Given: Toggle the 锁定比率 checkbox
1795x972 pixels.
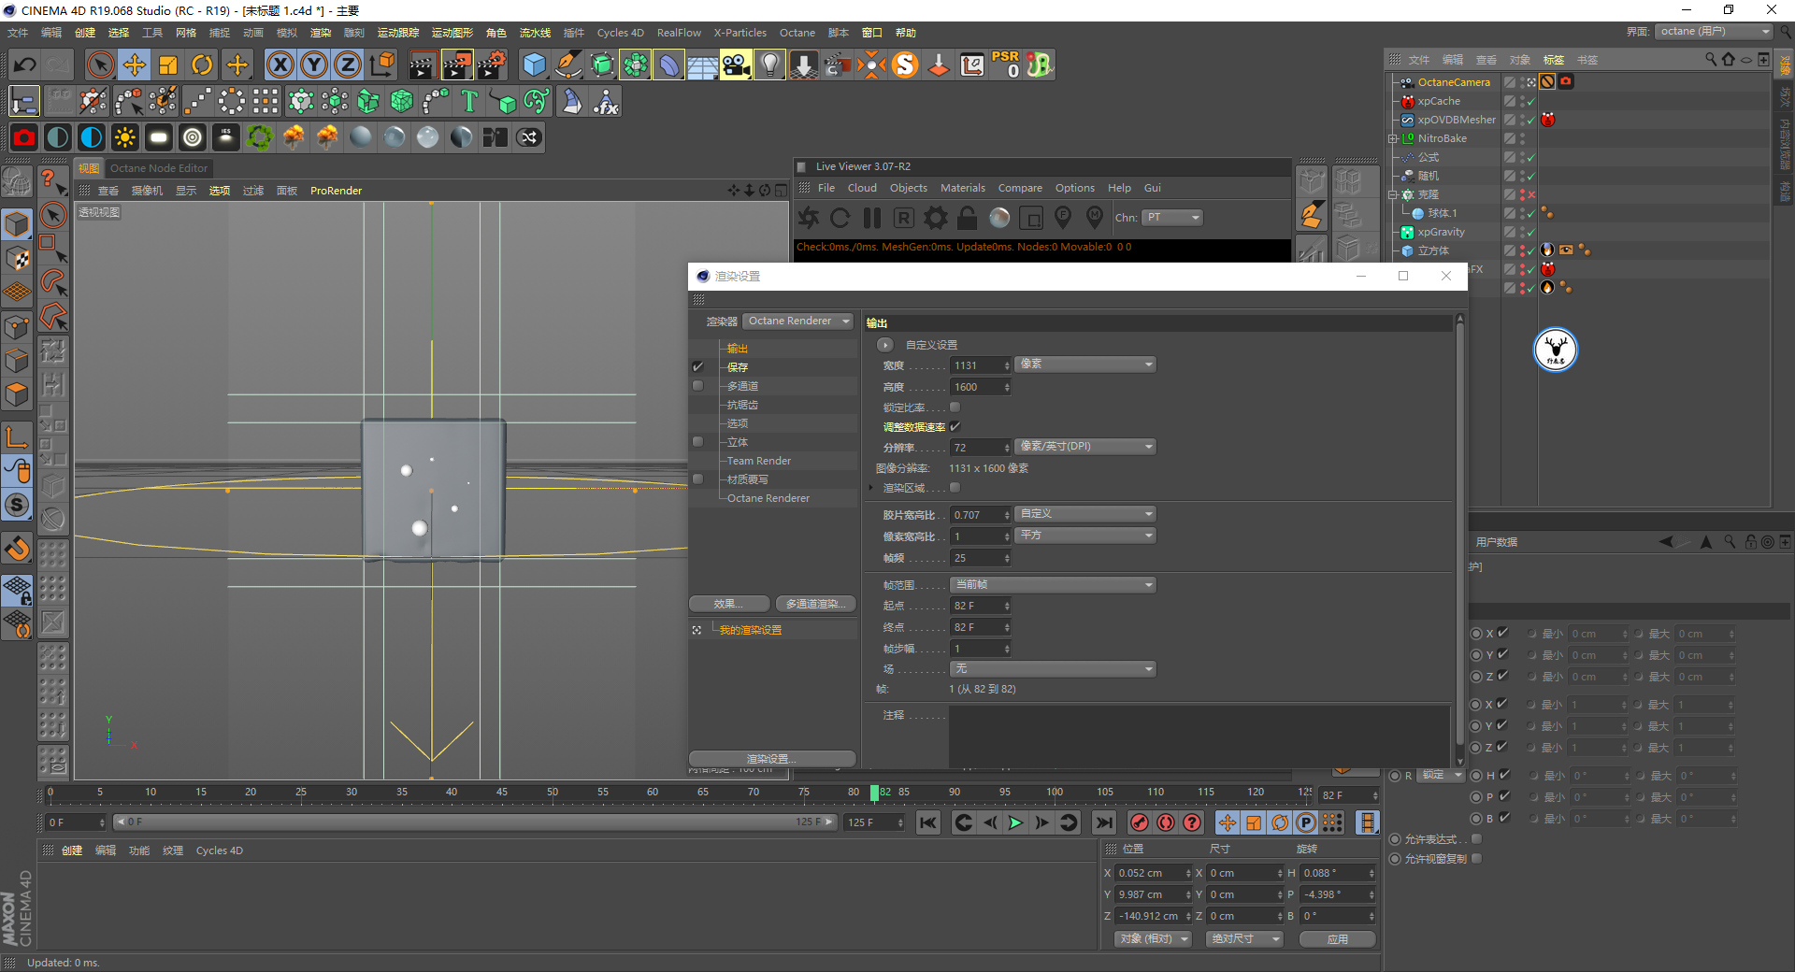Looking at the screenshot, I should click(955, 407).
